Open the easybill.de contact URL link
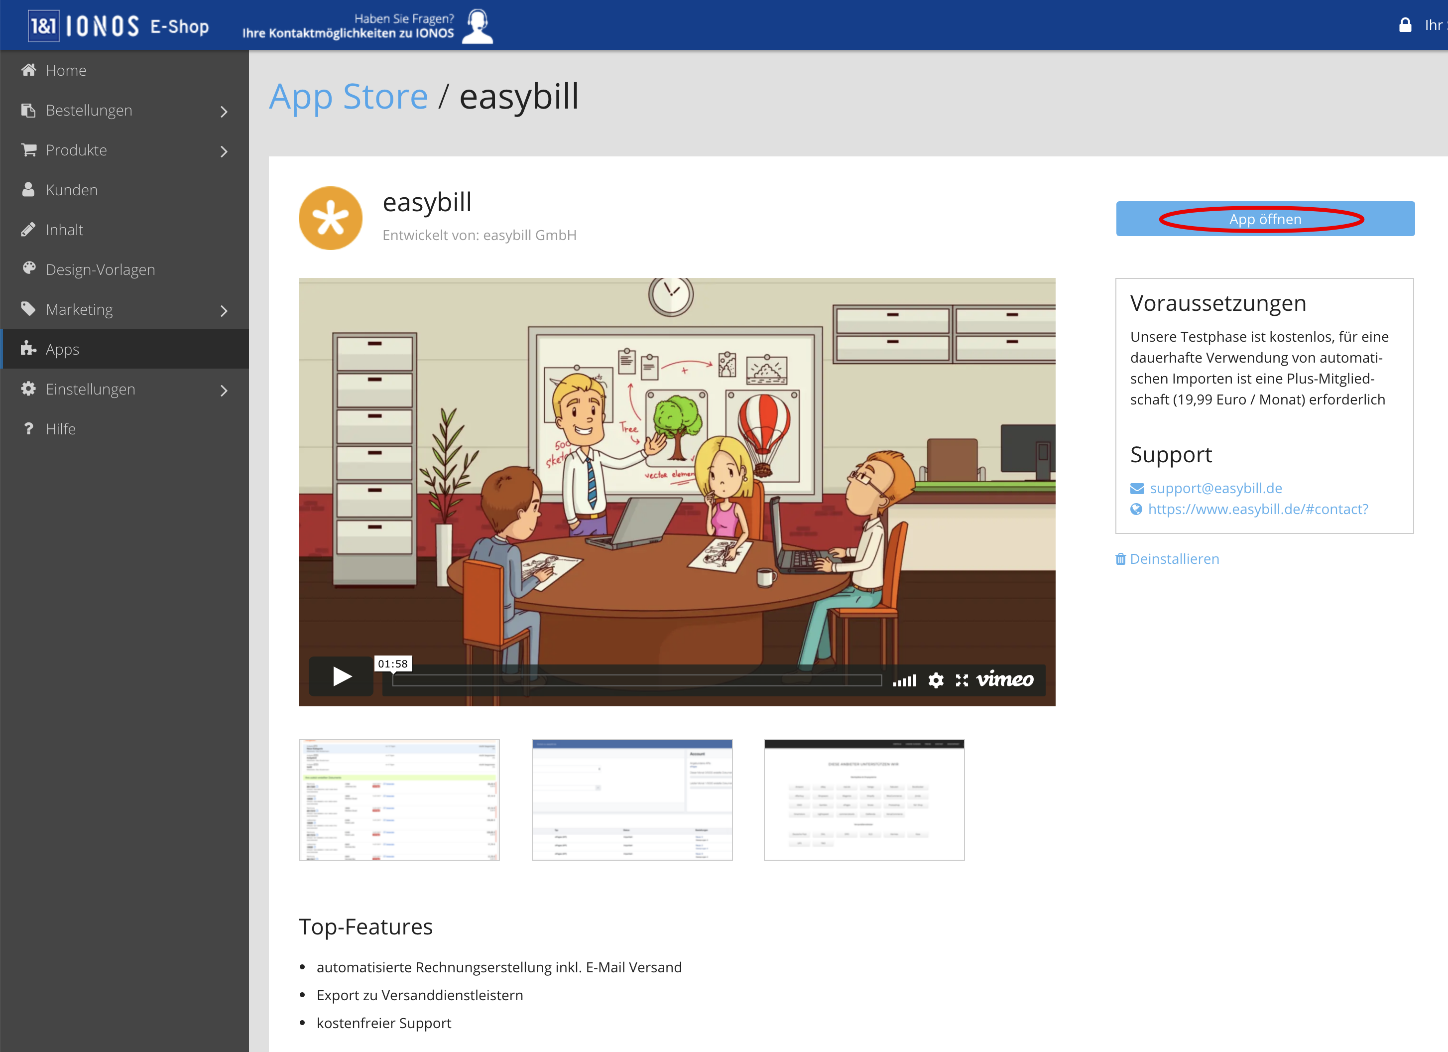Image resolution: width=1448 pixels, height=1052 pixels. point(1258,509)
